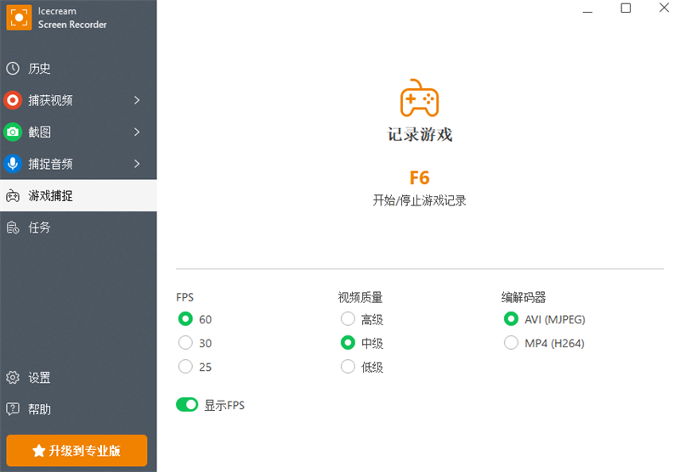Open the 游戏捕捉 sidebar item

[51, 196]
